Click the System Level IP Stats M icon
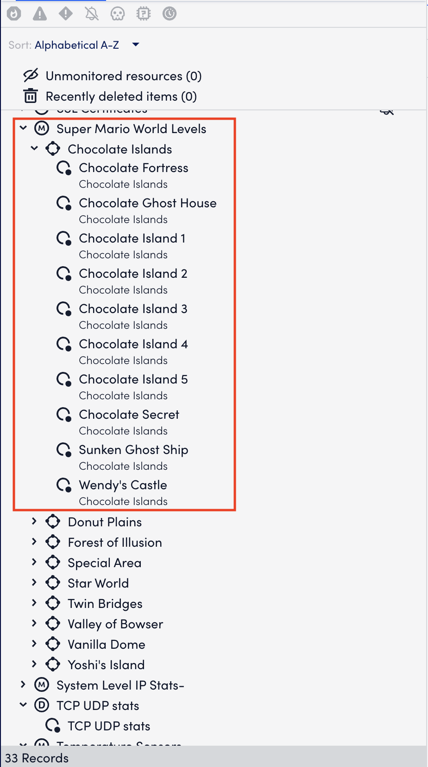428x767 pixels. tap(42, 685)
